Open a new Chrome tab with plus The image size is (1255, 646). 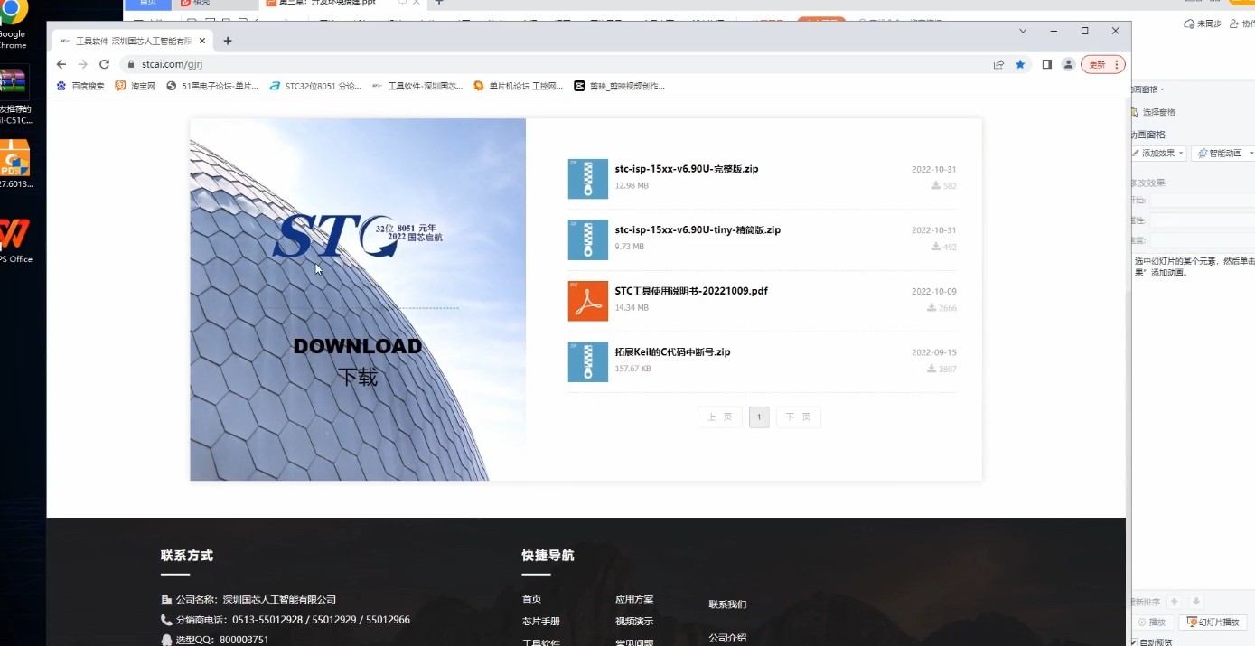[x=228, y=41]
